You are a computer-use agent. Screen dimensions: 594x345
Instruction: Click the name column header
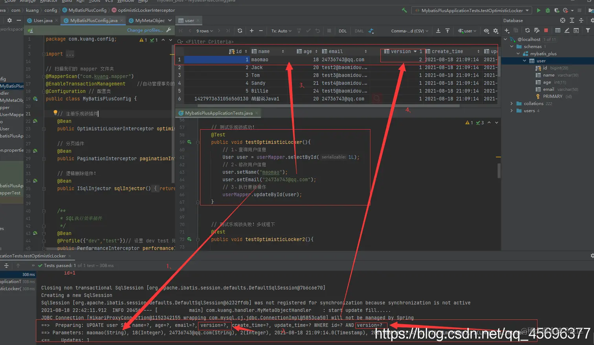268,51
